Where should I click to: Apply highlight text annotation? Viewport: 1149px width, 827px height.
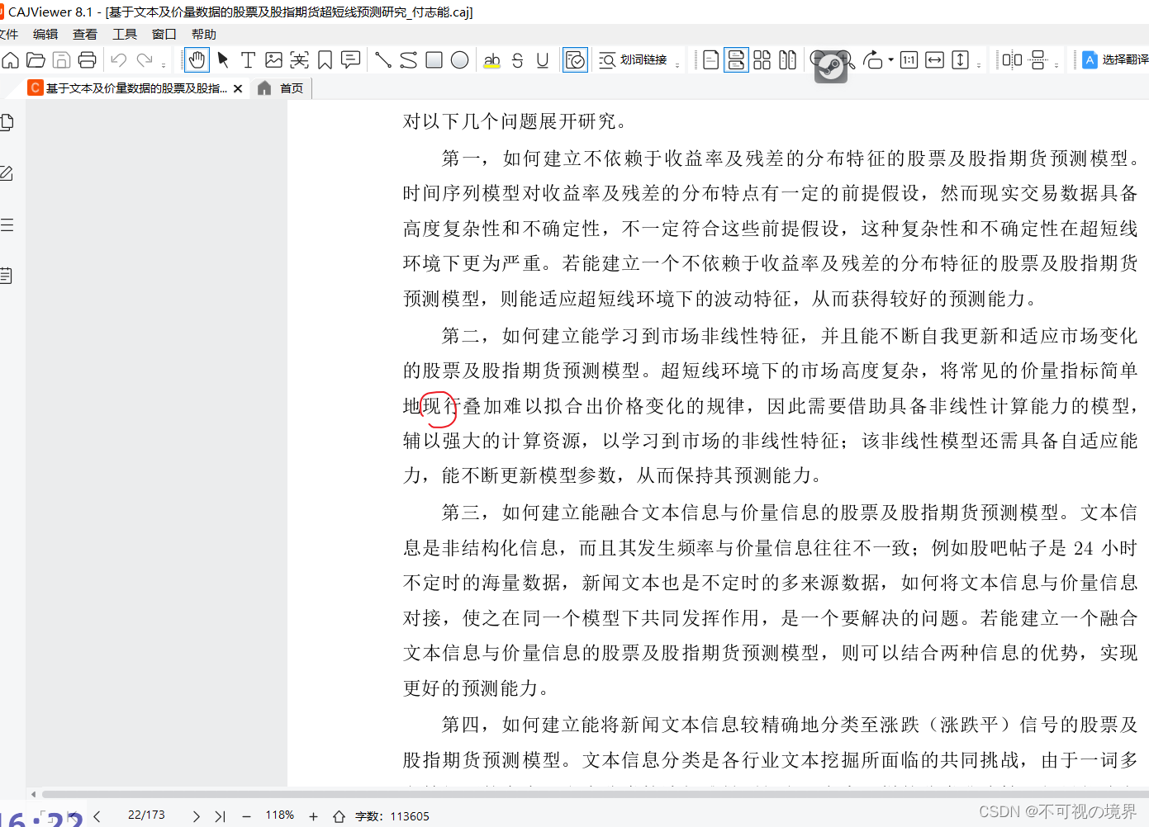click(x=491, y=60)
